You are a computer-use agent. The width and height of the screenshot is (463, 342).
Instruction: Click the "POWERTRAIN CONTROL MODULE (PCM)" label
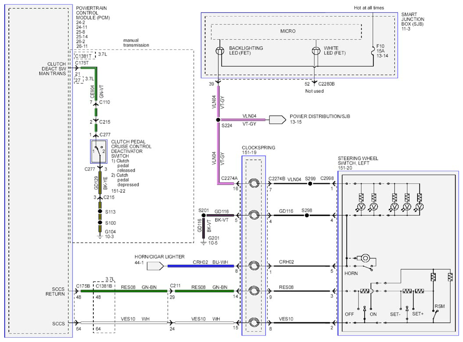pyautogui.click(x=93, y=13)
